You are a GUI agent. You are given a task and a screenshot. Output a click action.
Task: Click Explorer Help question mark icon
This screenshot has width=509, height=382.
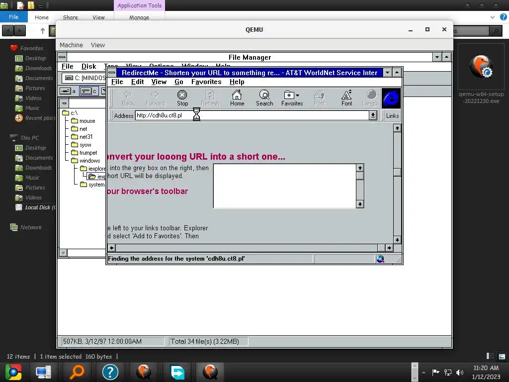503,17
